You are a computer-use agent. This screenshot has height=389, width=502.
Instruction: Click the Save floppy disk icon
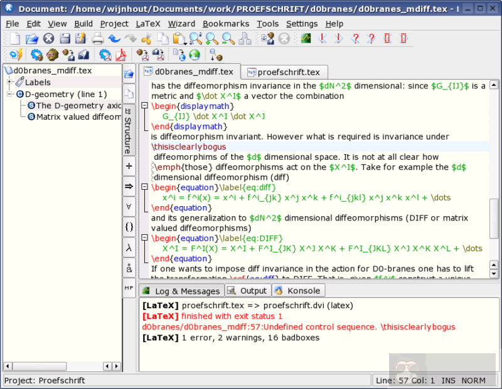[x=65, y=39]
